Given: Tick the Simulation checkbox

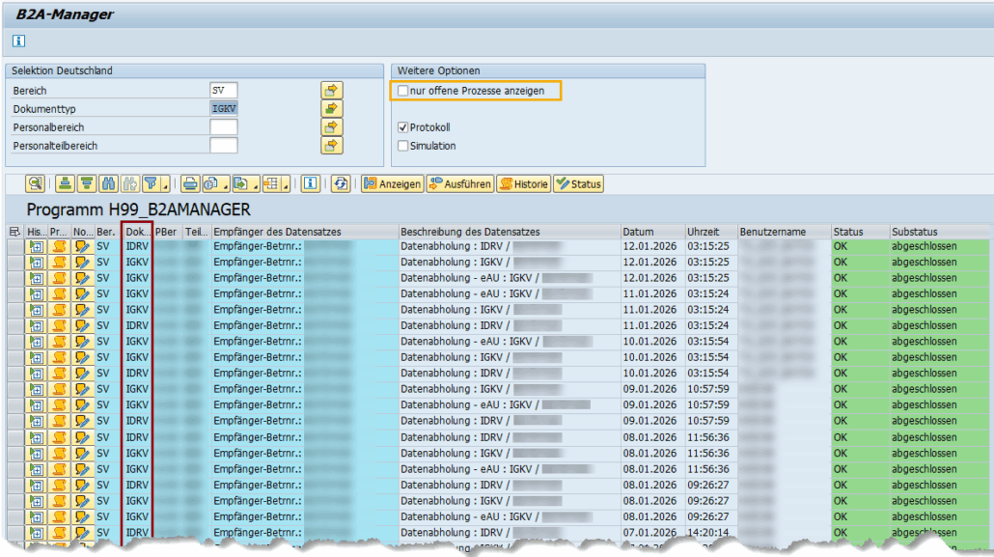Looking at the screenshot, I should pyautogui.click(x=403, y=146).
